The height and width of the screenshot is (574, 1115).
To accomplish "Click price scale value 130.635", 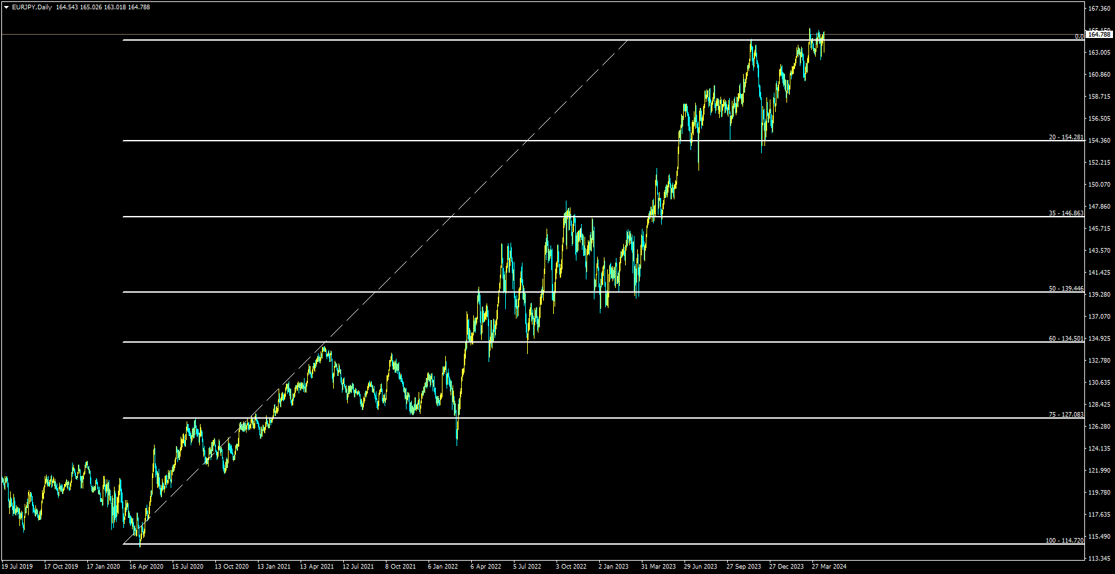I will [x=1099, y=382].
